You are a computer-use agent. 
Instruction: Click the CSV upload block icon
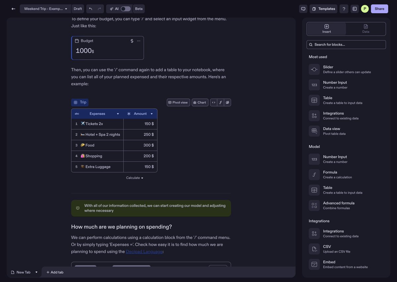click(x=314, y=249)
